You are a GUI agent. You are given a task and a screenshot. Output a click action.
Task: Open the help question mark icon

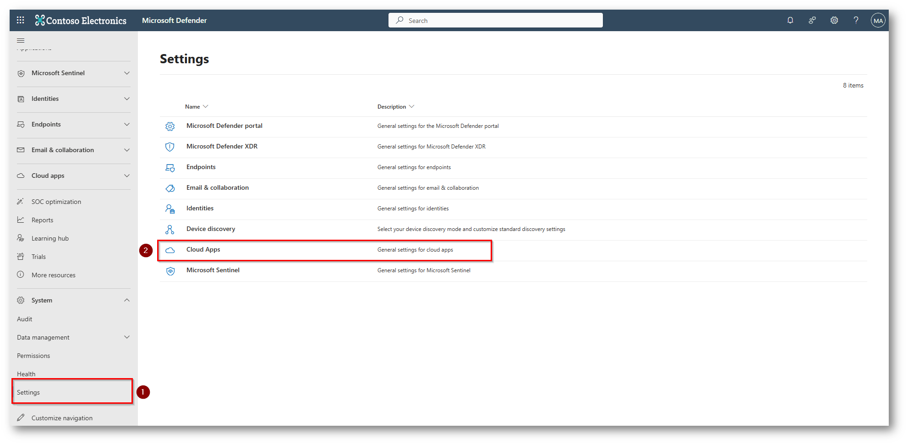(856, 20)
